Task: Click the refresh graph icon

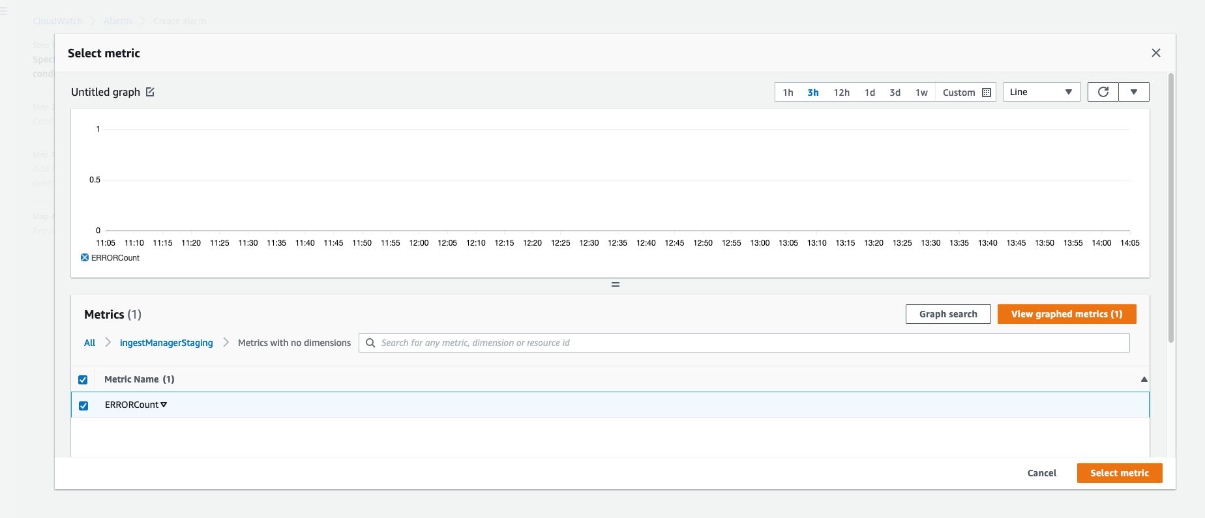Action: coord(1103,92)
